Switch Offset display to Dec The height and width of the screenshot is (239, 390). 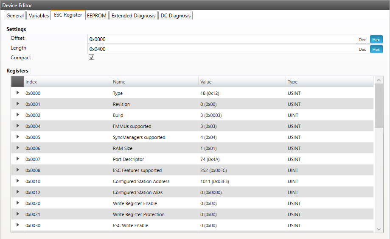pos(362,39)
